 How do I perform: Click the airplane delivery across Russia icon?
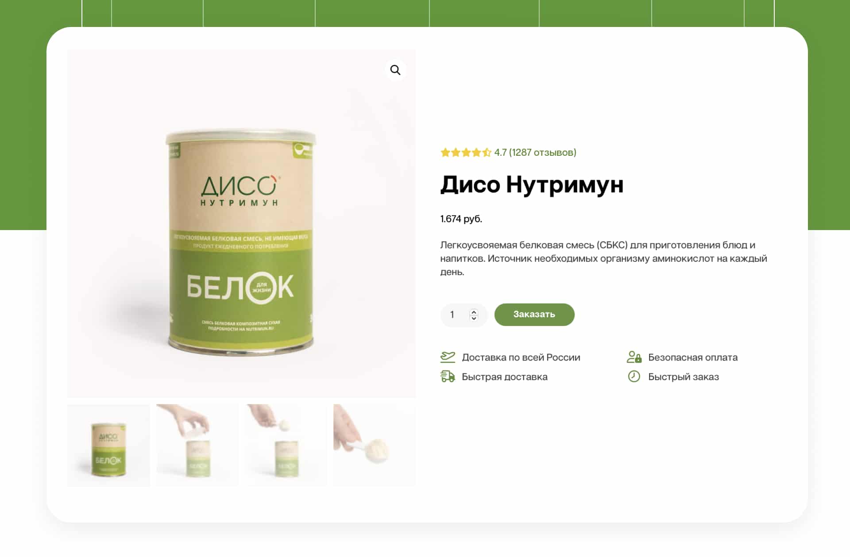coord(448,357)
